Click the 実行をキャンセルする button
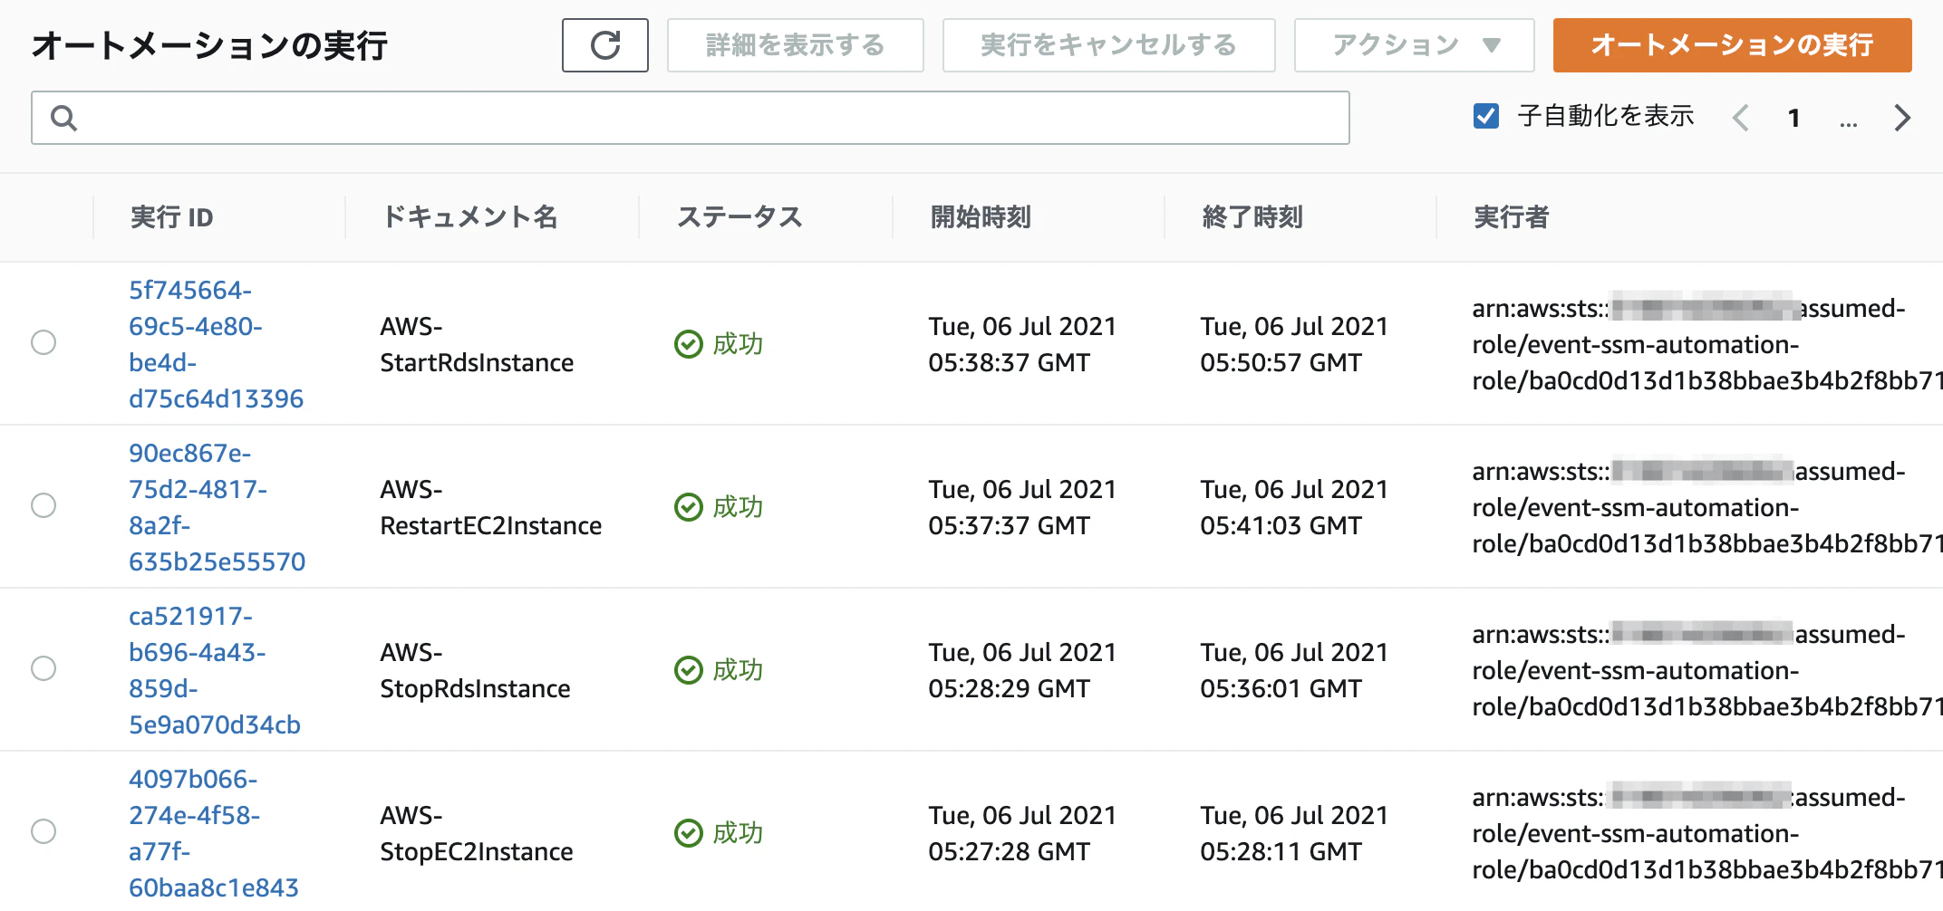This screenshot has height=911, width=1943. (x=1108, y=45)
